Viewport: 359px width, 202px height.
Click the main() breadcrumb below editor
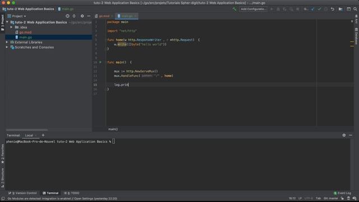point(113,129)
